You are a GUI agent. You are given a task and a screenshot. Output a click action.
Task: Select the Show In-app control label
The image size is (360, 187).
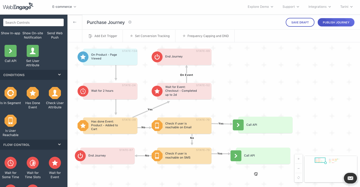click(11, 33)
